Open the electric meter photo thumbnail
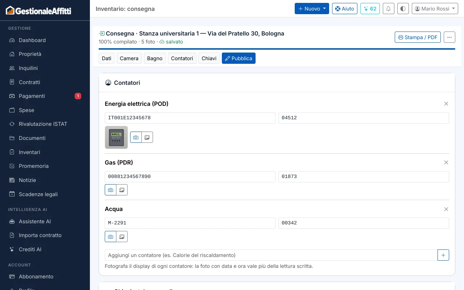 coord(116,137)
